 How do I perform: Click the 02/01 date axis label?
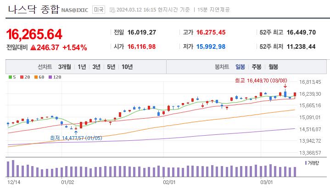coord(169,182)
